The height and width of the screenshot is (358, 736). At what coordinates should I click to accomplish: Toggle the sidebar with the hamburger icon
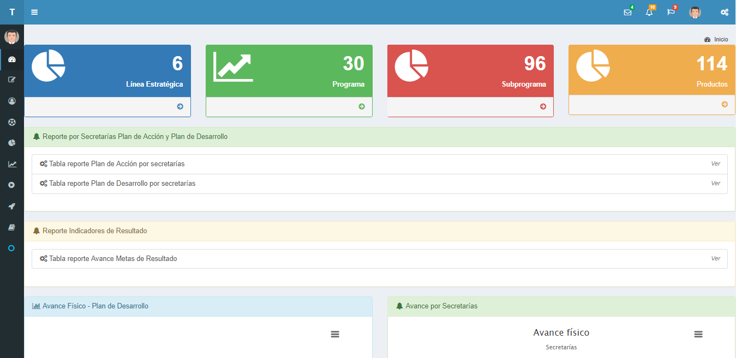click(x=34, y=12)
